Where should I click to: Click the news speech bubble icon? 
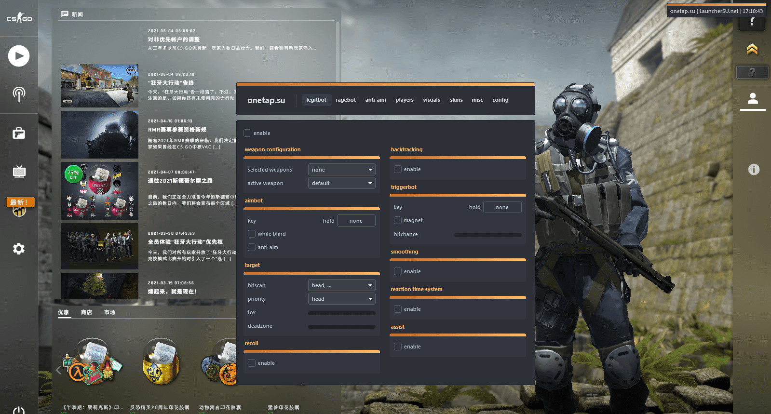coord(65,14)
